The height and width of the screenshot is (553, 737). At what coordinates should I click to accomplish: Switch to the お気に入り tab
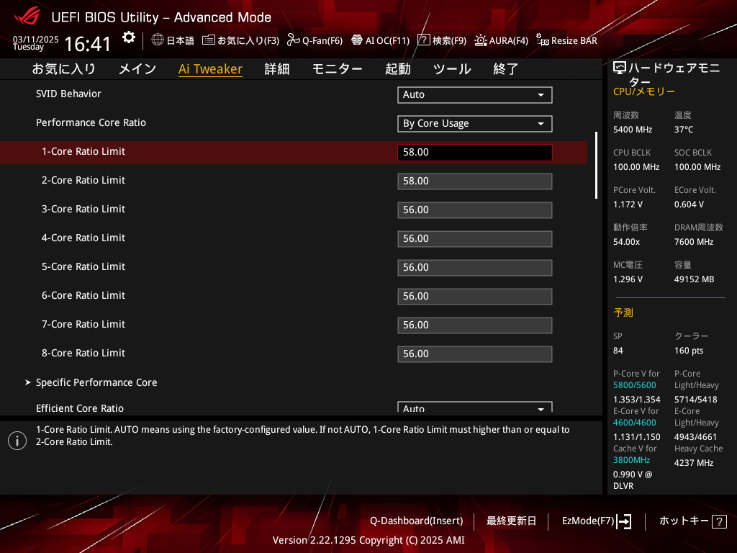(63, 69)
